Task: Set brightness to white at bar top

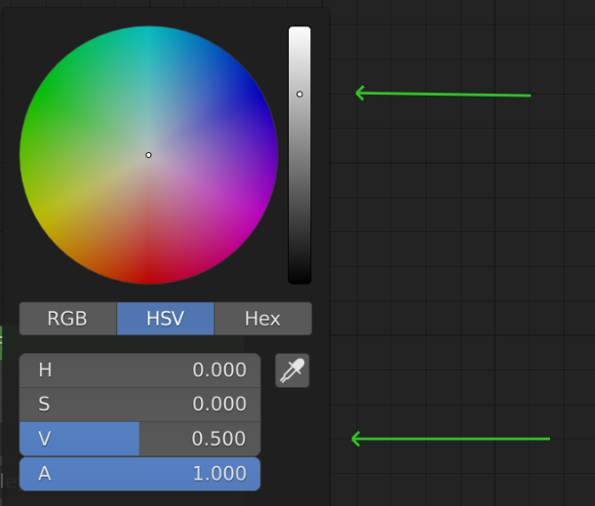Action: (299, 30)
